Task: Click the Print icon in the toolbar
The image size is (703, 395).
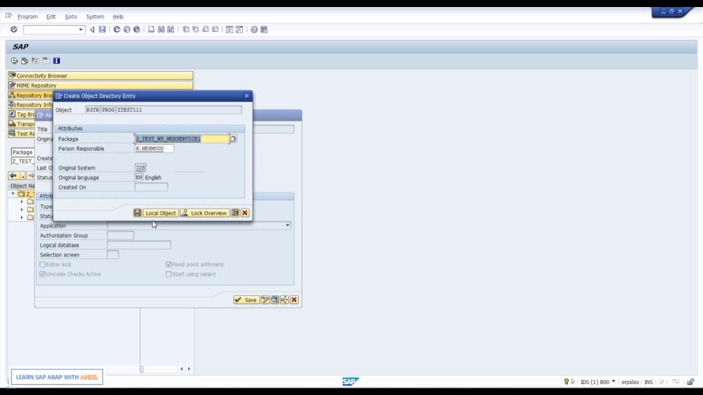Action: (x=151, y=30)
